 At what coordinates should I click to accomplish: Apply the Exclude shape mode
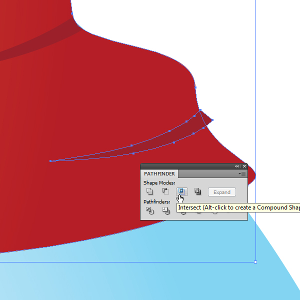click(x=198, y=191)
